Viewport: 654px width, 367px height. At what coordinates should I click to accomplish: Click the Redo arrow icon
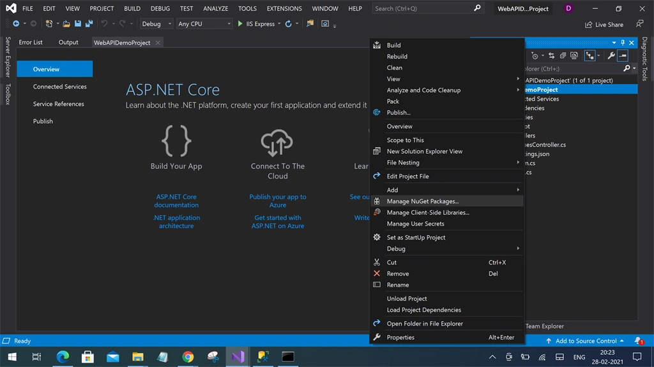pos(122,24)
